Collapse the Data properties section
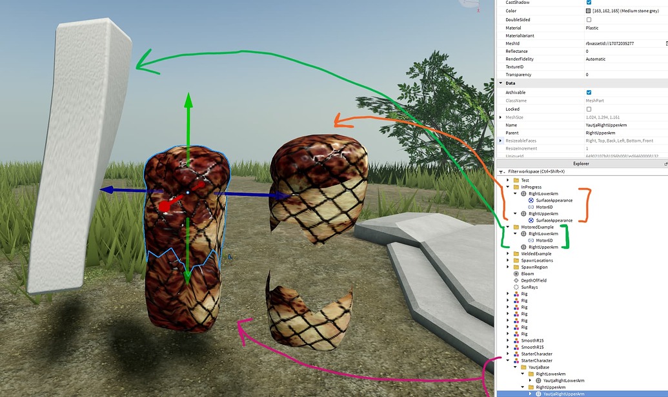Image resolution: width=668 pixels, height=397 pixels. point(501,82)
